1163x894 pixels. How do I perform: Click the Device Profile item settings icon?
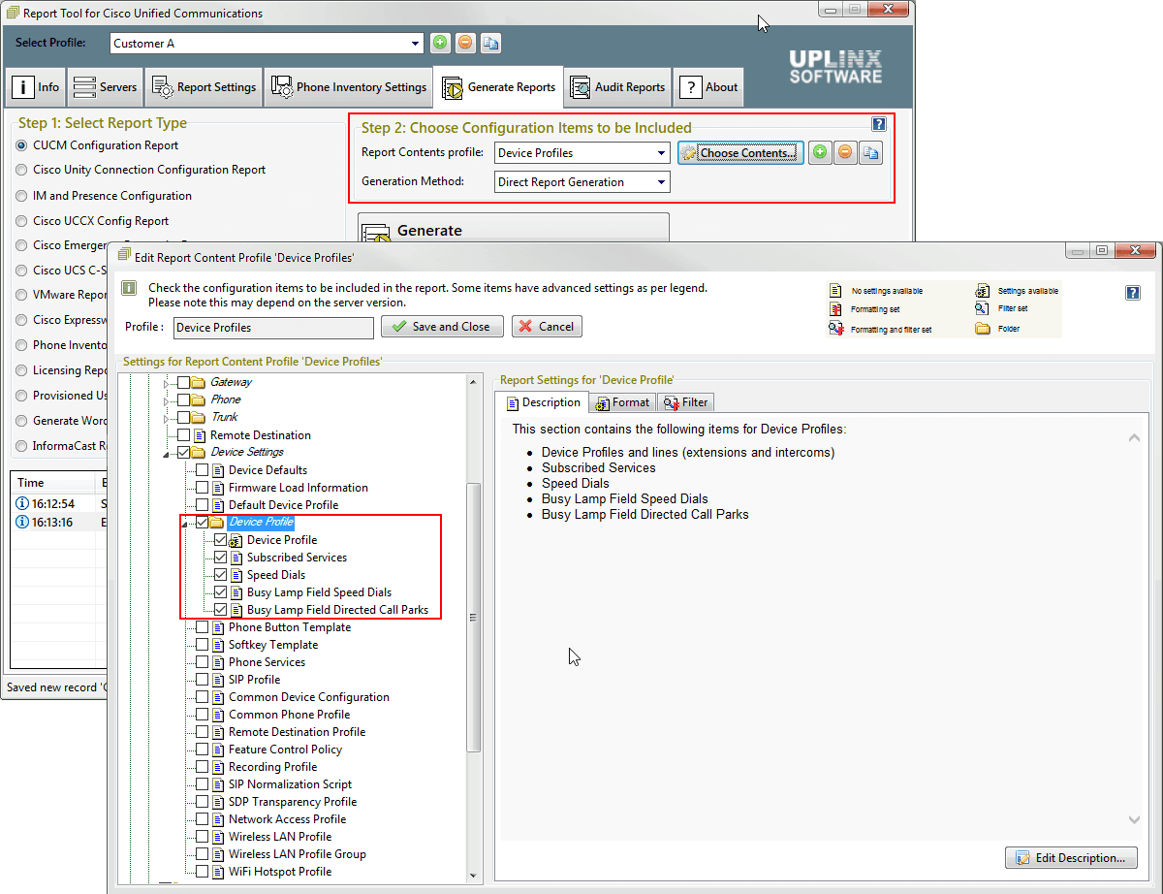click(236, 540)
